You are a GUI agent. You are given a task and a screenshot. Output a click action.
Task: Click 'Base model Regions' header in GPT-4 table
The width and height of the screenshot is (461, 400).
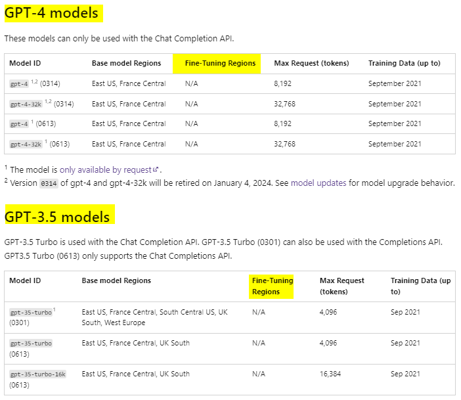[x=127, y=63]
